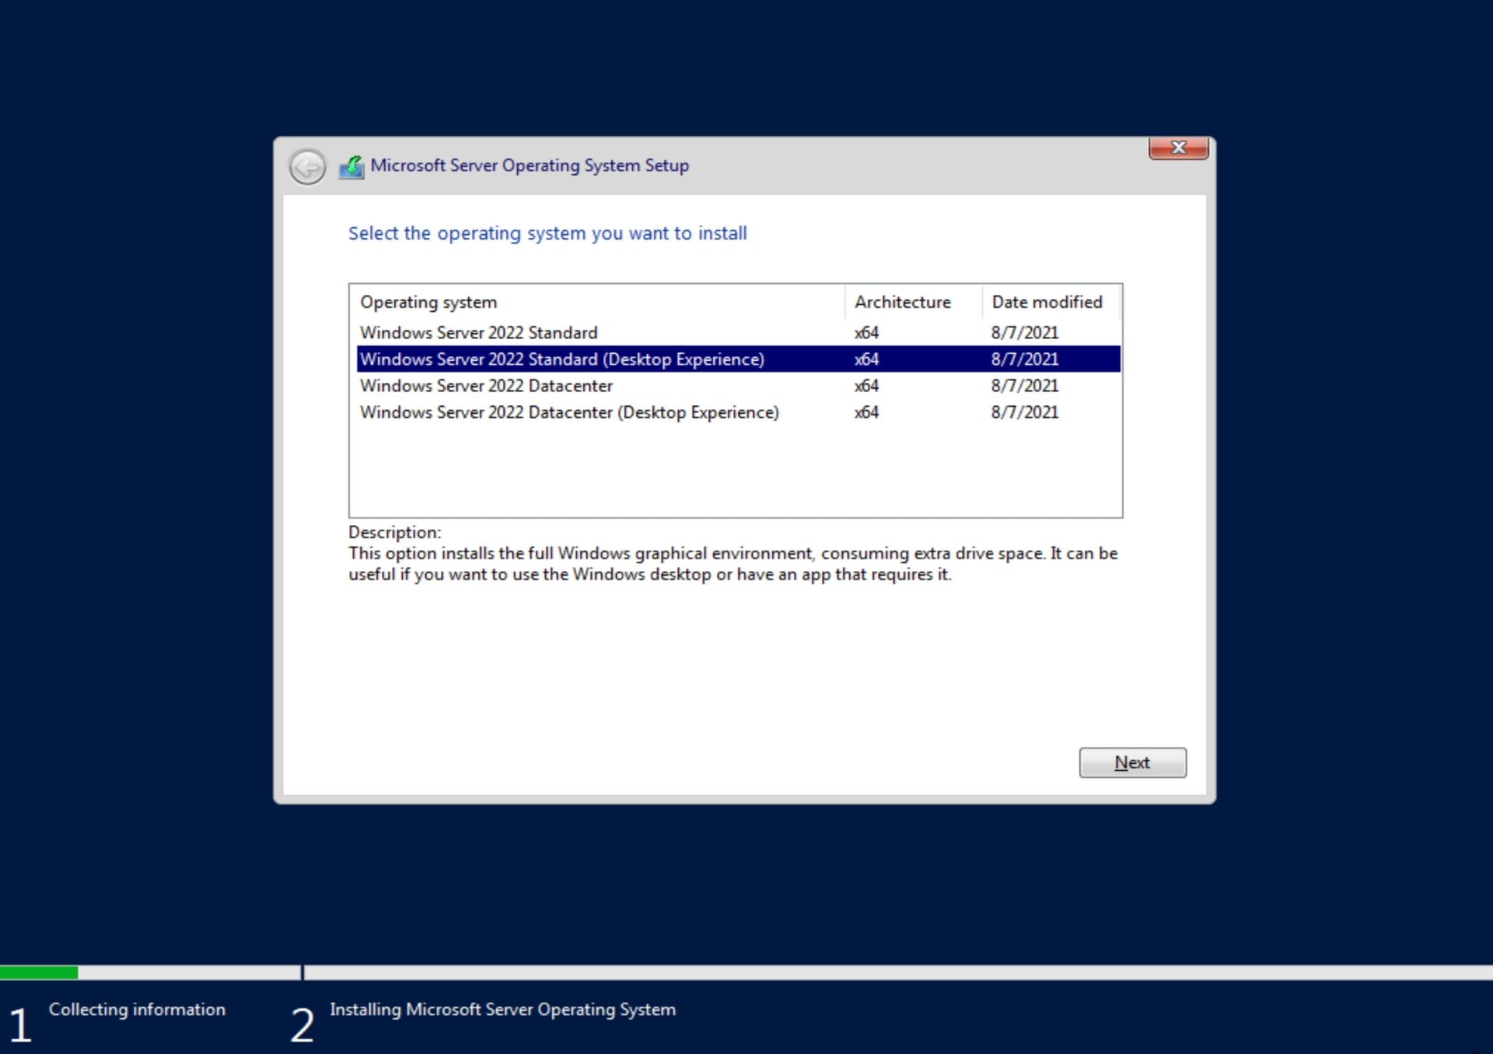1493x1054 pixels.
Task: Click the Collecting information phase label
Action: (137, 1009)
